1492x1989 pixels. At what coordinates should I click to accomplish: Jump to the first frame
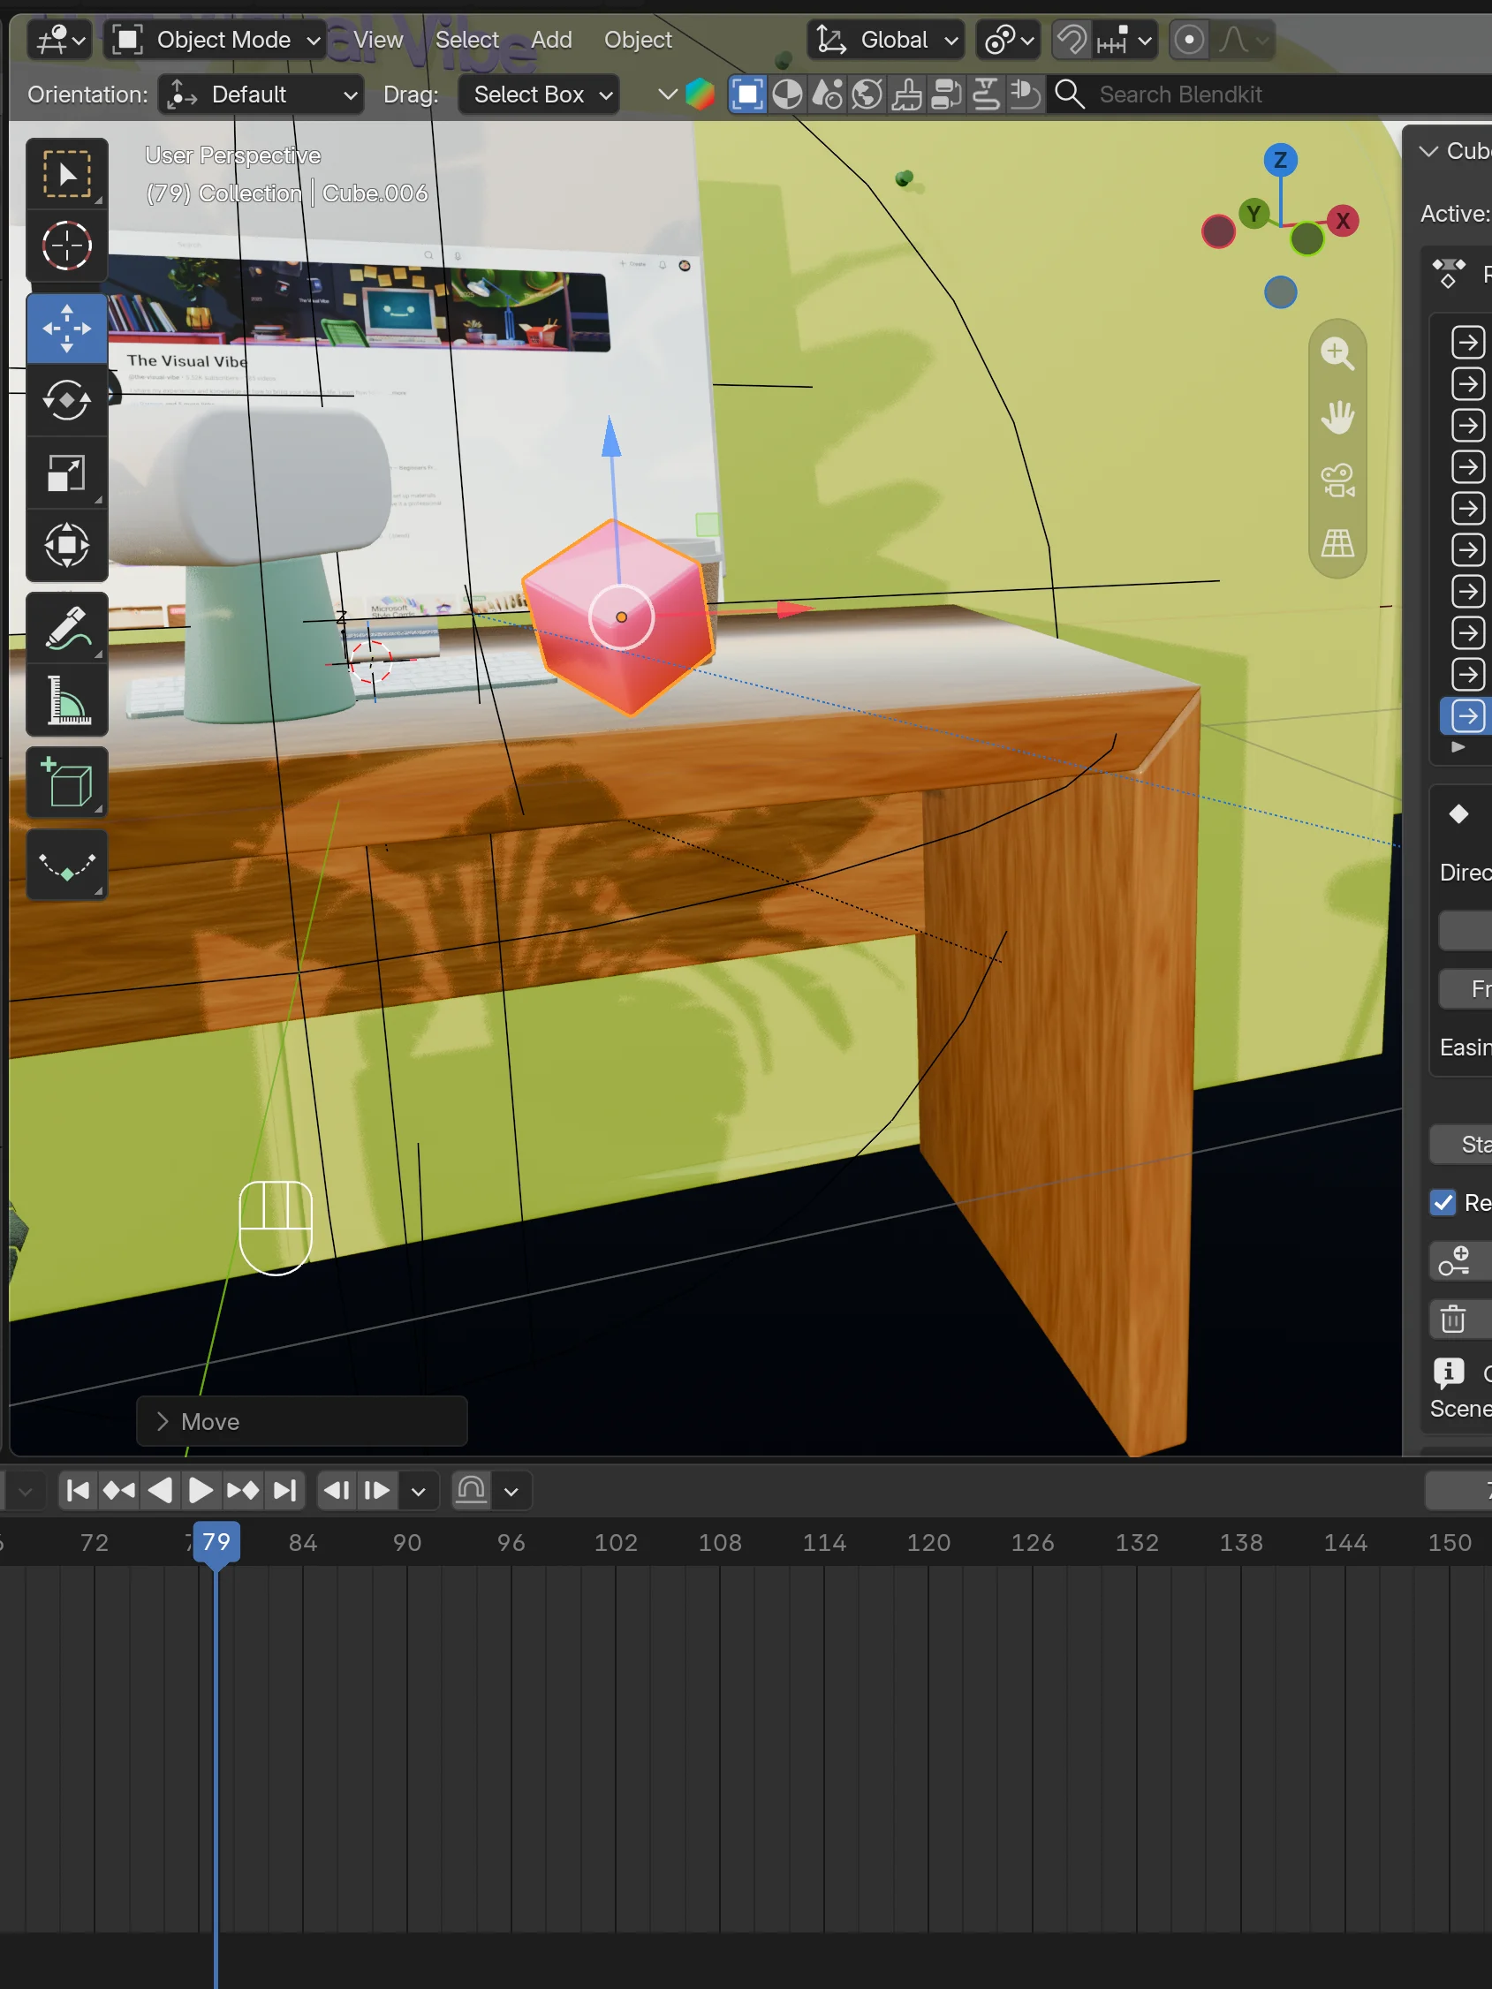click(x=79, y=1490)
